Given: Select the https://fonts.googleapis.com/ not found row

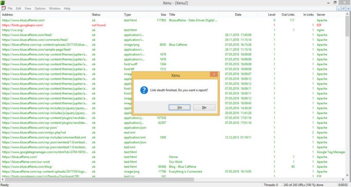Looking at the screenshot, I should (x=173, y=25).
